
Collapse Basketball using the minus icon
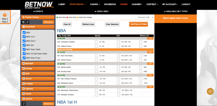(23, 27)
